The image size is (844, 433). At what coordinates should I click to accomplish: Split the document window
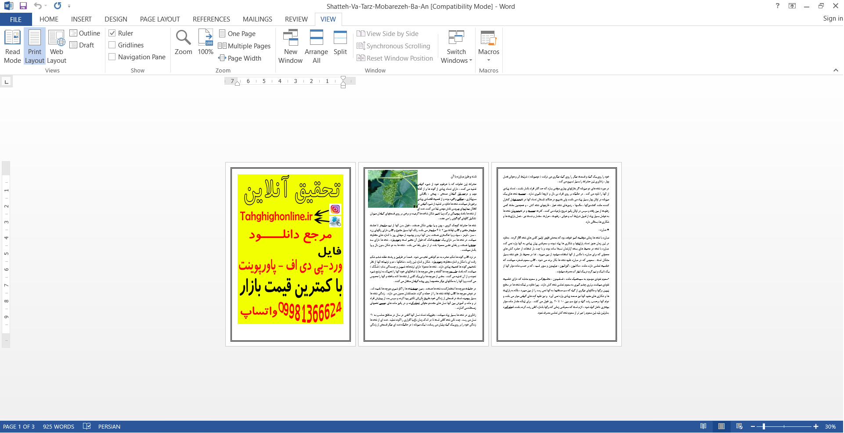pyautogui.click(x=340, y=42)
